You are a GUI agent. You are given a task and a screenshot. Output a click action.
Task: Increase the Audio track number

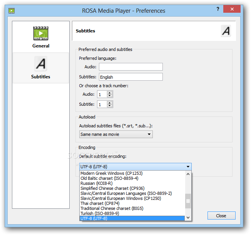(110, 93)
